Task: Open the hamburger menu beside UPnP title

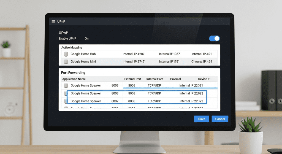Action: [53, 21]
